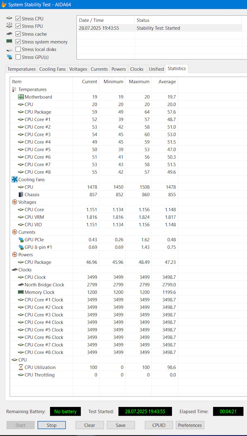Click the lightning icon of Voltages group
Image resolution: width=247 pixels, height=436 pixels.
[15, 202]
